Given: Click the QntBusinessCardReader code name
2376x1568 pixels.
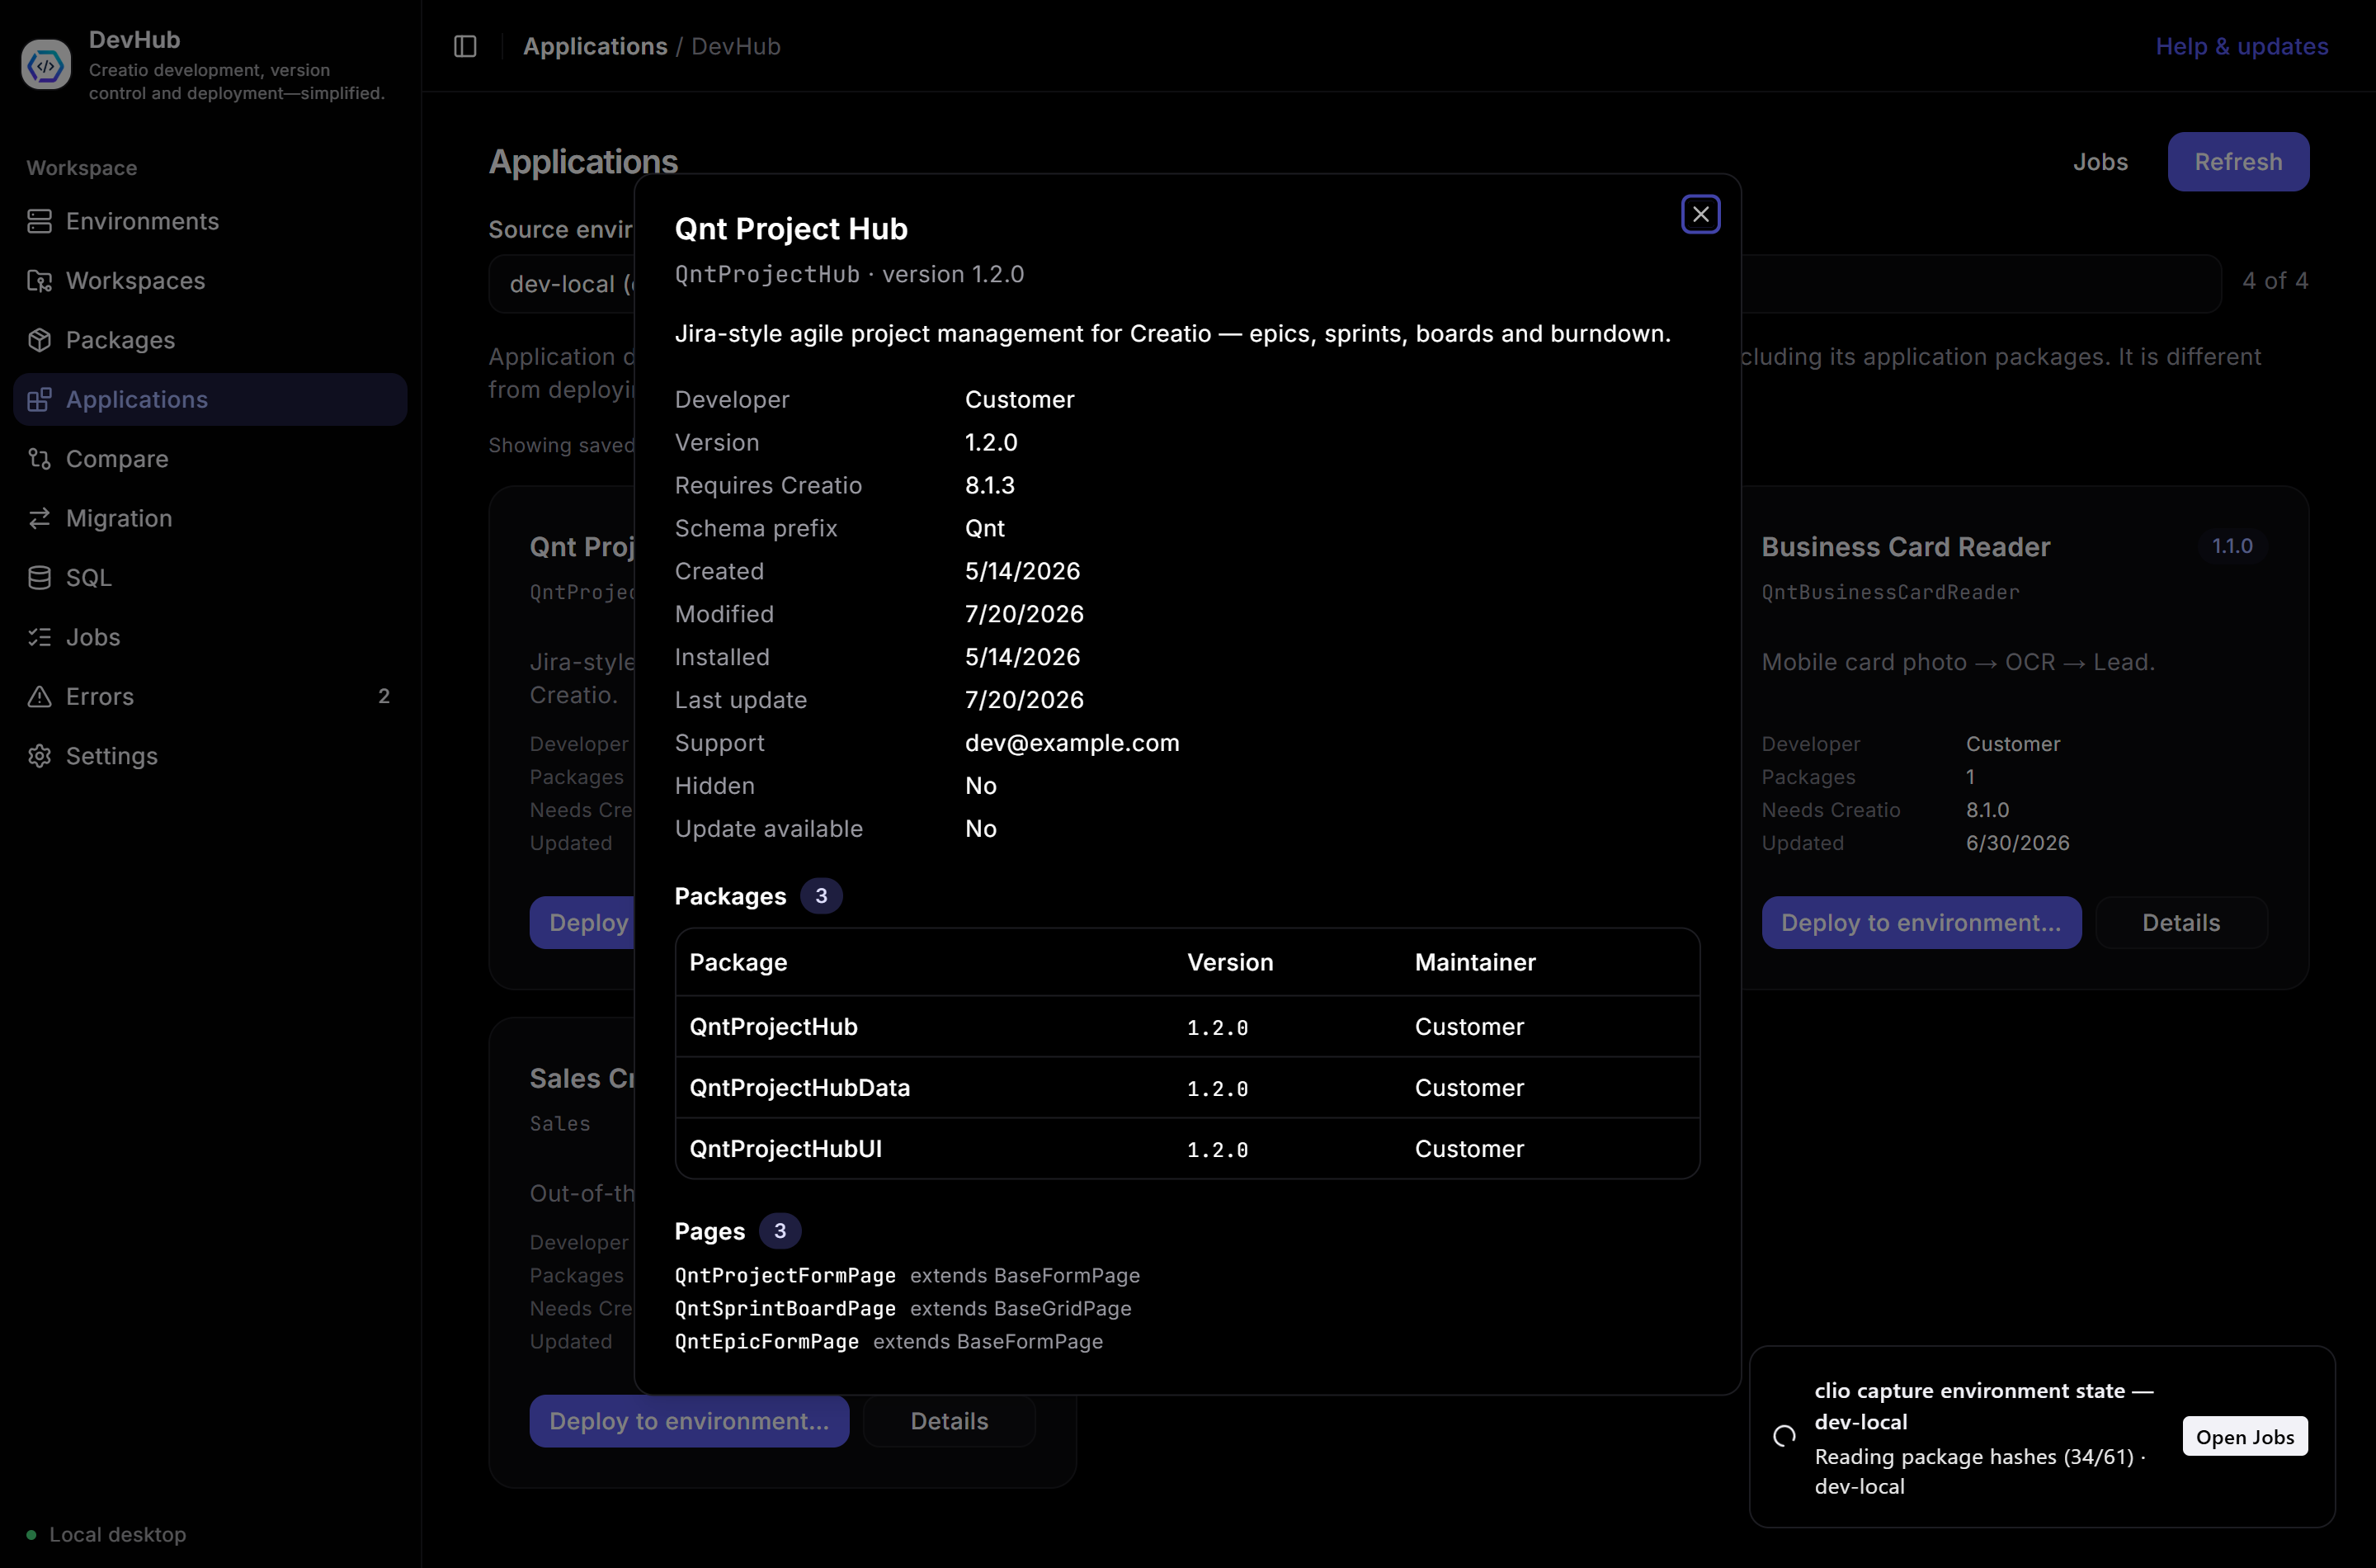Looking at the screenshot, I should [x=1890, y=592].
